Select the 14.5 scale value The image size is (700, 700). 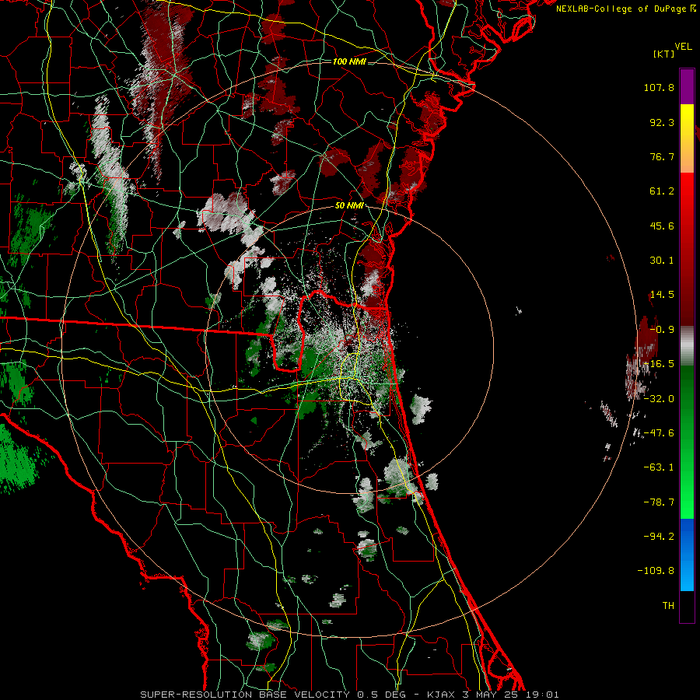click(662, 295)
